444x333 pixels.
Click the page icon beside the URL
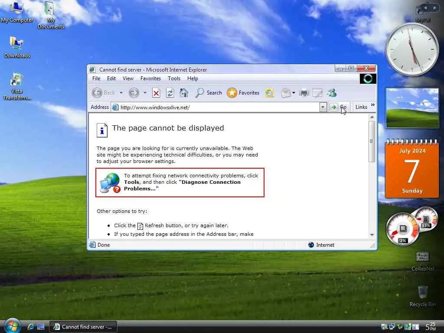pyautogui.click(x=115, y=108)
